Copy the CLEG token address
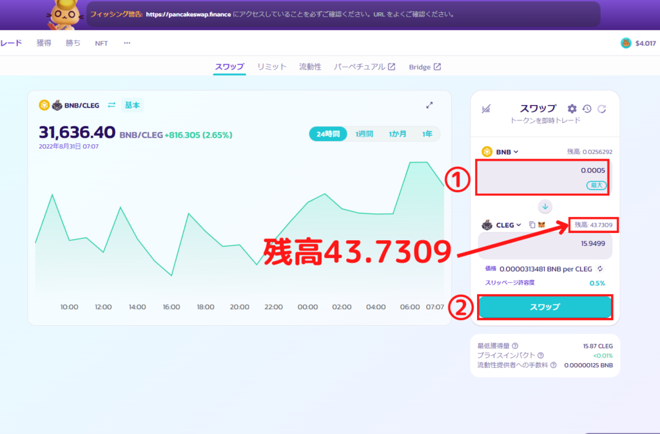This screenshot has height=434, width=660. pyautogui.click(x=532, y=225)
